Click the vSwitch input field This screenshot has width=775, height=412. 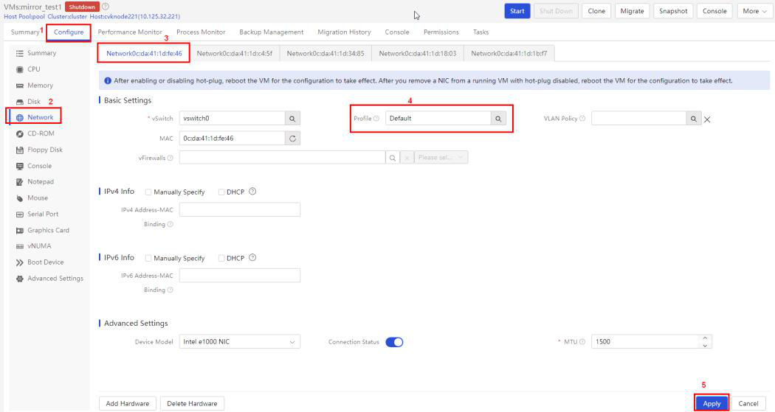pyautogui.click(x=232, y=119)
